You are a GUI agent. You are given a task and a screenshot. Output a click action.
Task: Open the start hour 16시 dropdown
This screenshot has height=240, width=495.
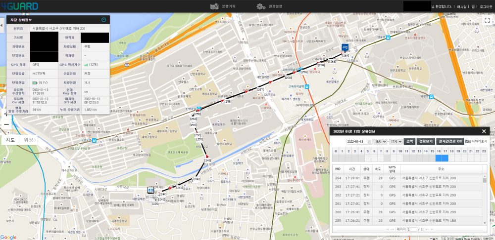(380, 141)
